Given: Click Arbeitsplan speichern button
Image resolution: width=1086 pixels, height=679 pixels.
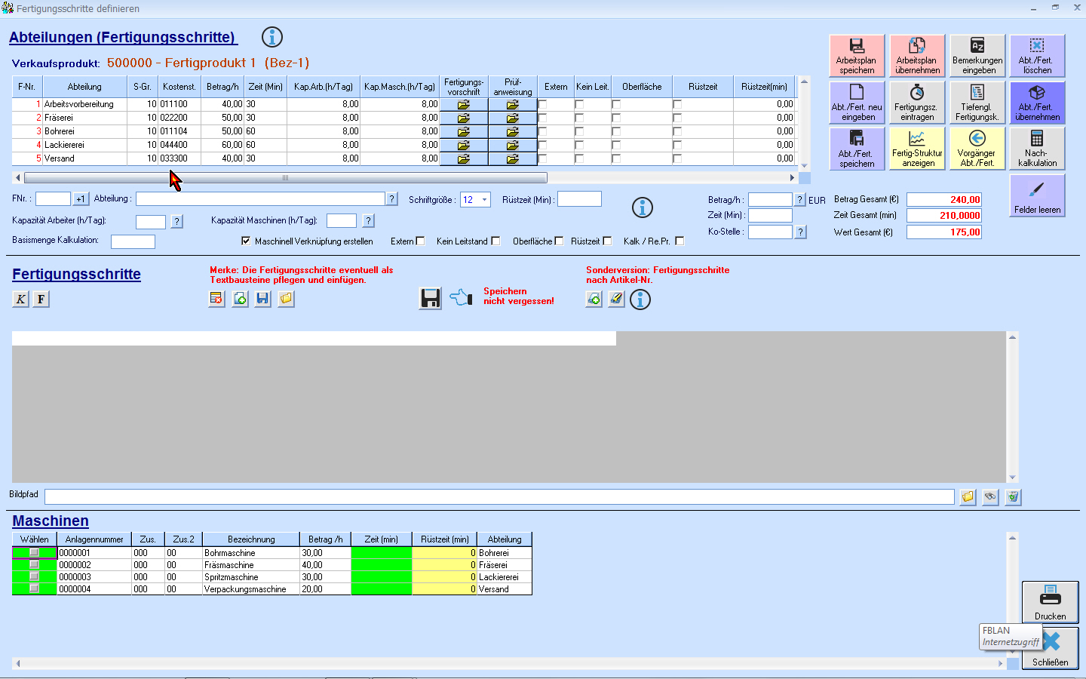Looking at the screenshot, I should click(x=857, y=56).
